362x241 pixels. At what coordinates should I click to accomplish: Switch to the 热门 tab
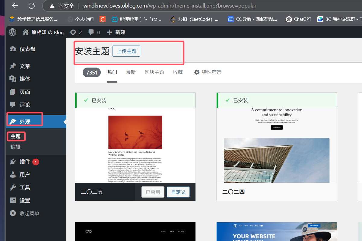pos(112,72)
